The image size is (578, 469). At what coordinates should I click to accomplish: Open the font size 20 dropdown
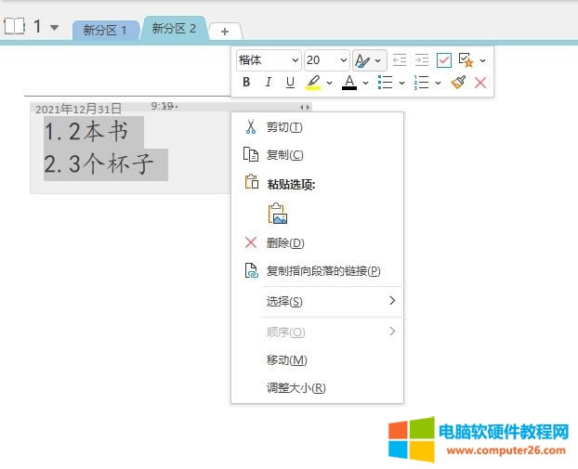click(326, 59)
